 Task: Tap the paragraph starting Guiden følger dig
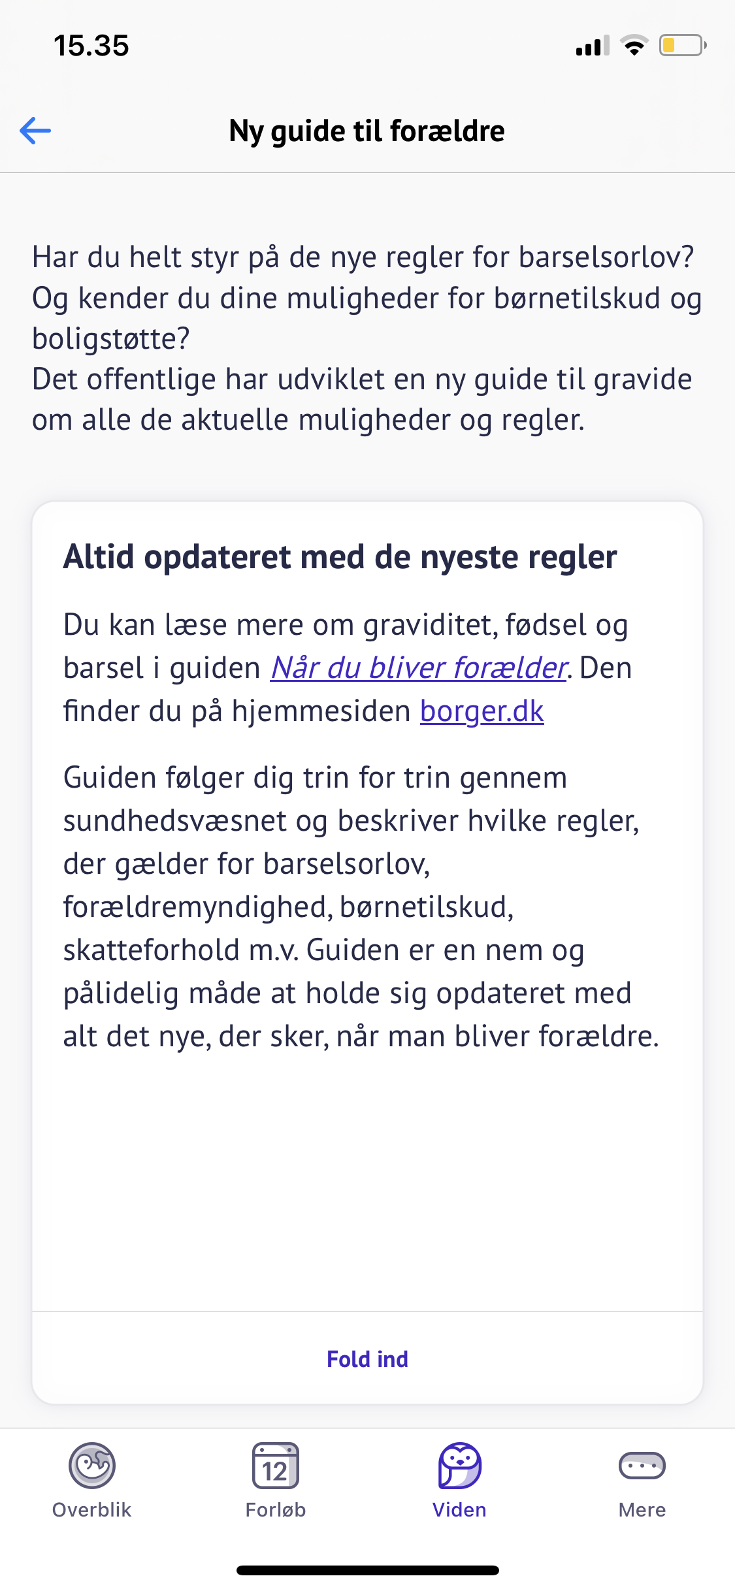[359, 907]
